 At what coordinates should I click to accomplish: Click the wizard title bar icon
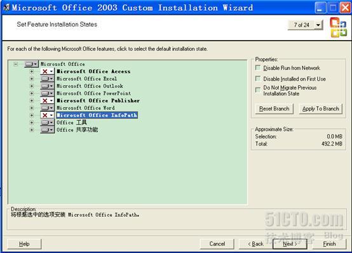(x=7, y=8)
